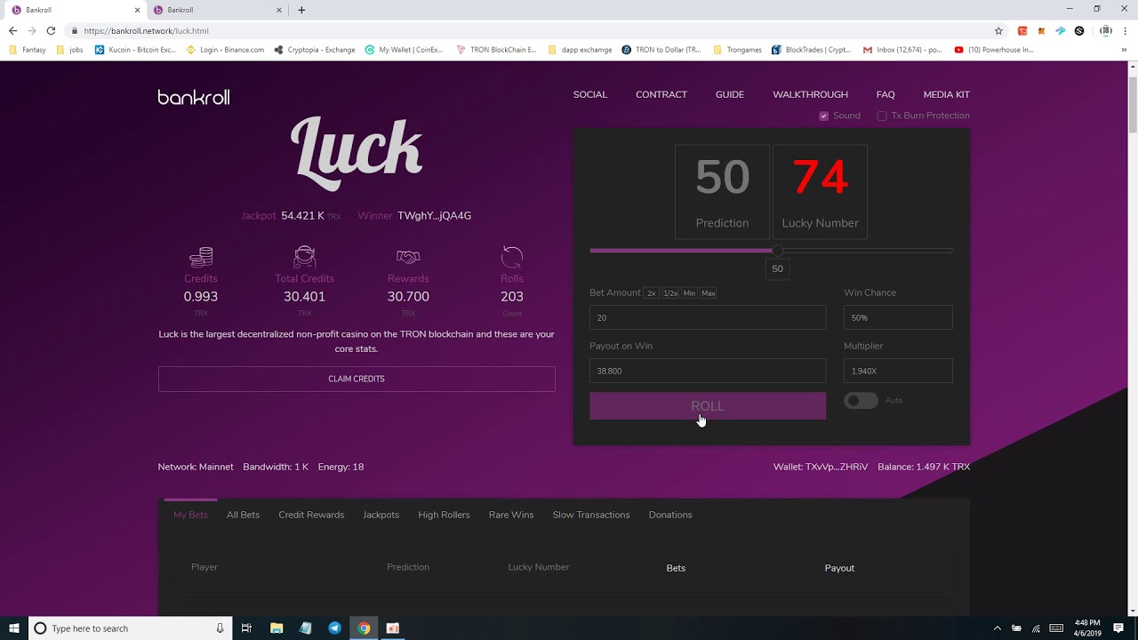
Task: Click the Bet Amount input field
Action: pos(708,317)
